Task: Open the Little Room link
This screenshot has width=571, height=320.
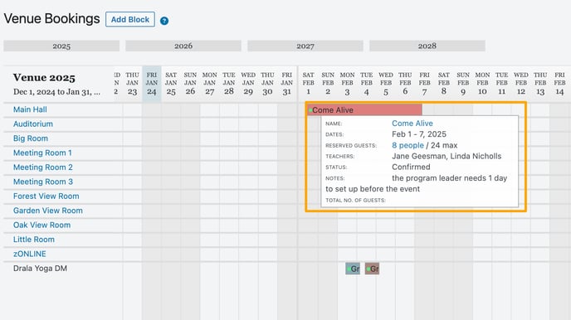Action: 34,240
